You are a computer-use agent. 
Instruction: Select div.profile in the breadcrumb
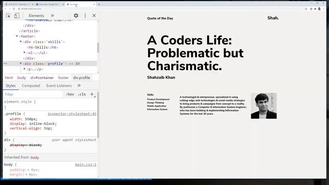click(82, 78)
